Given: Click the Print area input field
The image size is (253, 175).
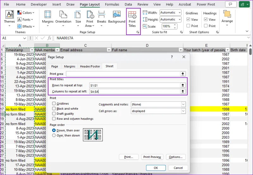Looking at the screenshot, I should coord(123,74).
